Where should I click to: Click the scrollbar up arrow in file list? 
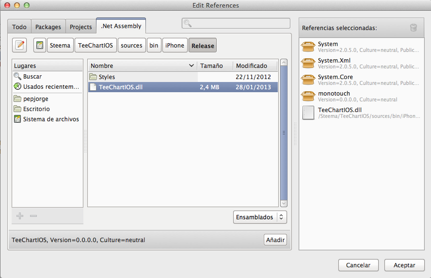284,62
